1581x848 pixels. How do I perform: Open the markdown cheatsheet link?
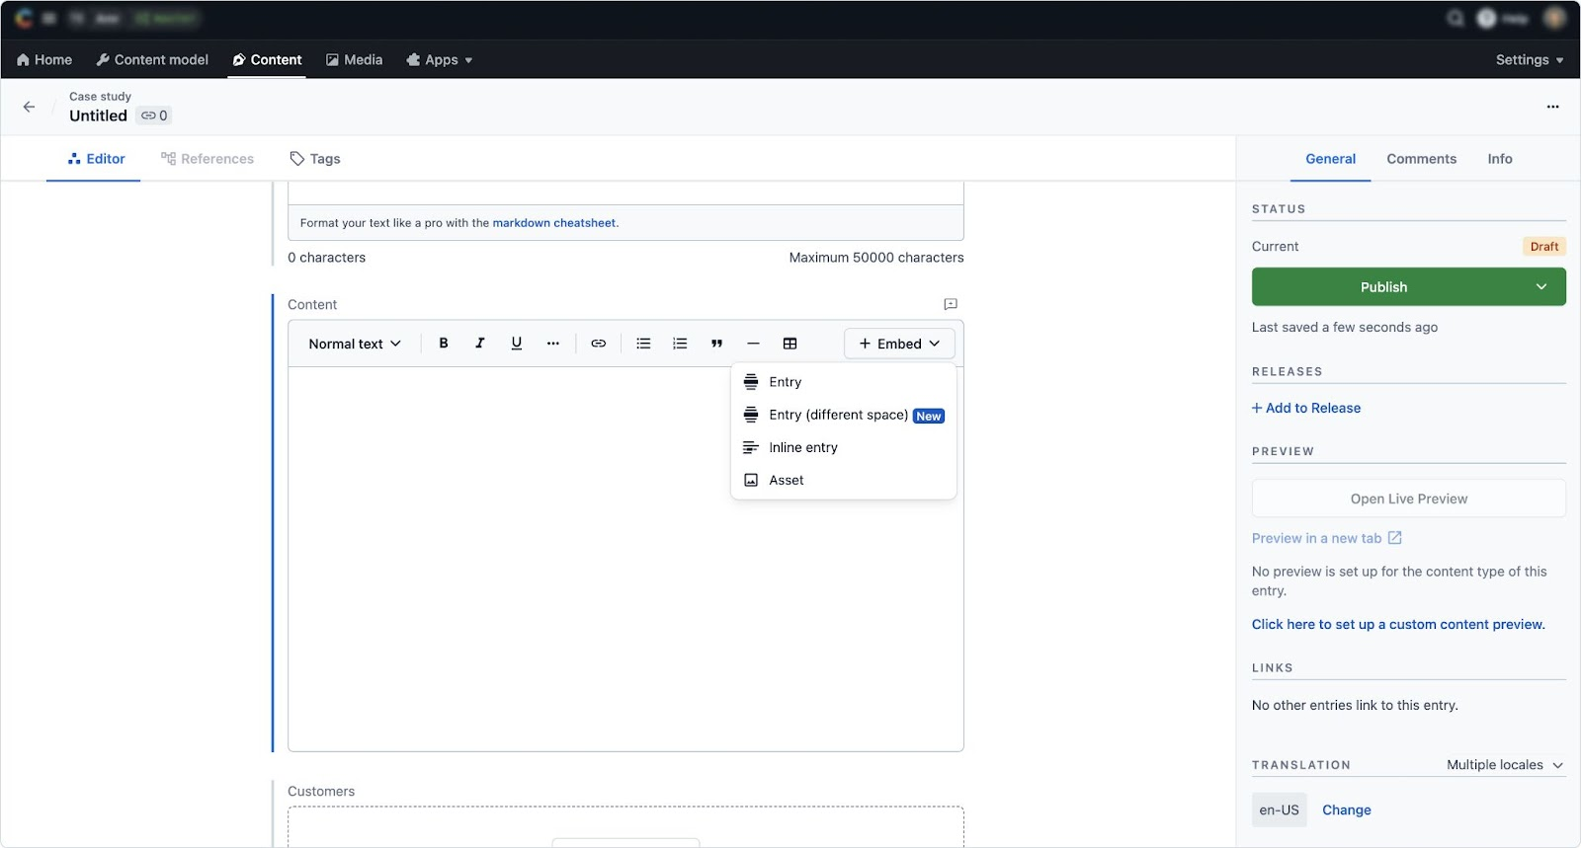pyautogui.click(x=554, y=223)
